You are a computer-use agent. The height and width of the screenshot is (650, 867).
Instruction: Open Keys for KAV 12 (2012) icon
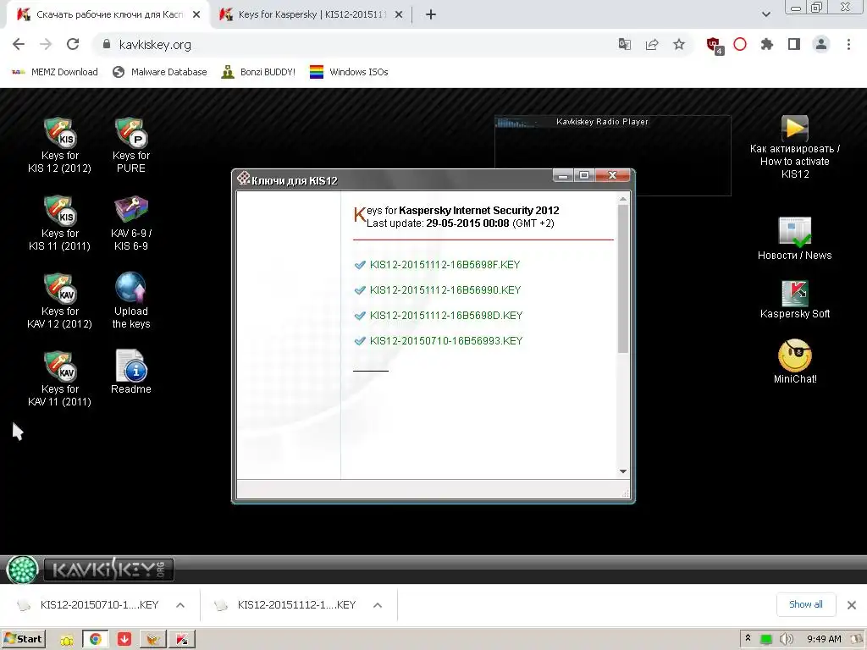click(60, 300)
